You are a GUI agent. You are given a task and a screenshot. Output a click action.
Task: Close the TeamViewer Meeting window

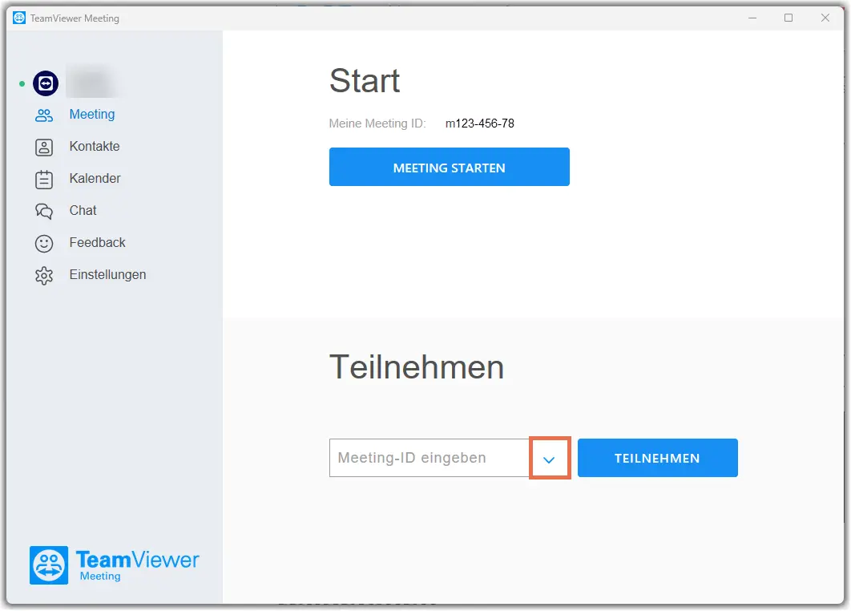(825, 18)
